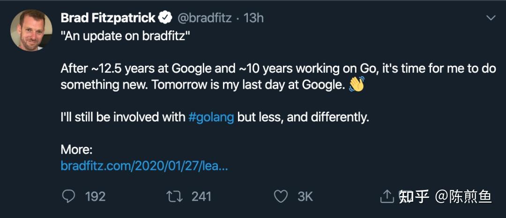Click the share upload icon
The height and width of the screenshot is (218, 506).
[387, 197]
